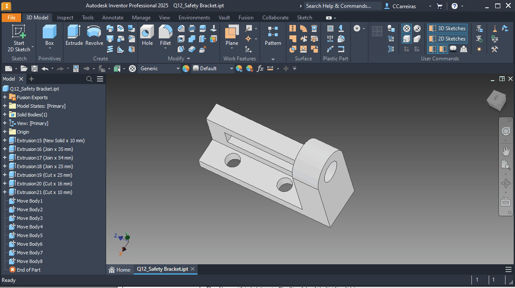Open the Generic material dropdown
Screen dimensions: 515x288
click(178, 68)
